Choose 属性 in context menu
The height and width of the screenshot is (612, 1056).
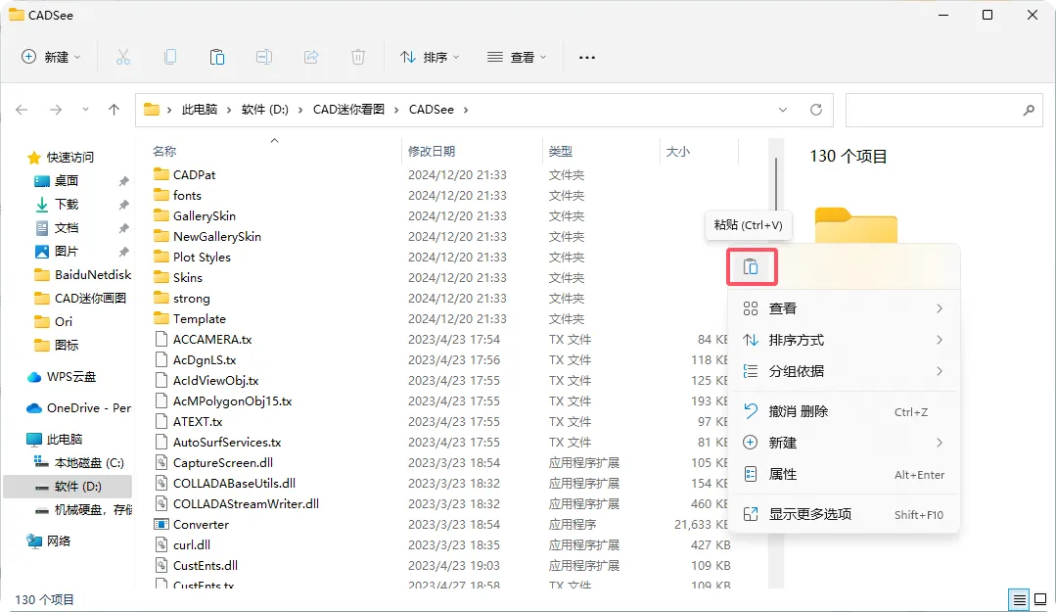click(844, 475)
